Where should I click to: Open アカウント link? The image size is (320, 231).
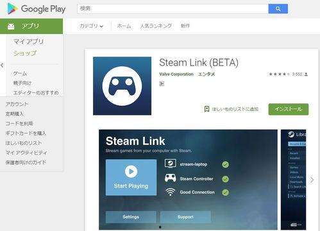coord(17,104)
